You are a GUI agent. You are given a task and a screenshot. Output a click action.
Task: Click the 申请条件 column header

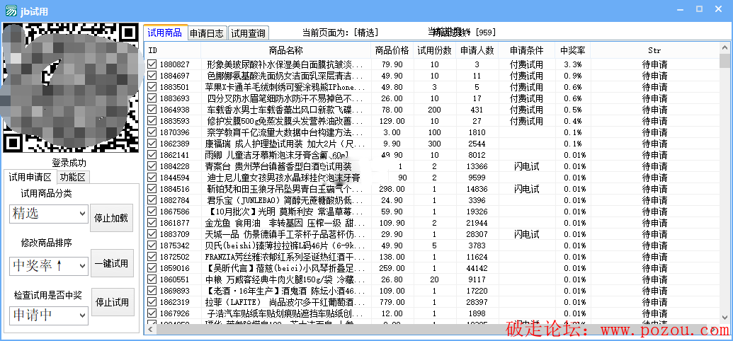[x=526, y=50]
